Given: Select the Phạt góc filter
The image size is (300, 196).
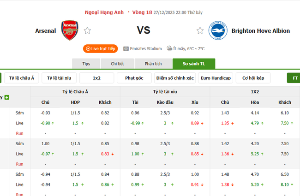Looking at the screenshot, I should (134, 78).
